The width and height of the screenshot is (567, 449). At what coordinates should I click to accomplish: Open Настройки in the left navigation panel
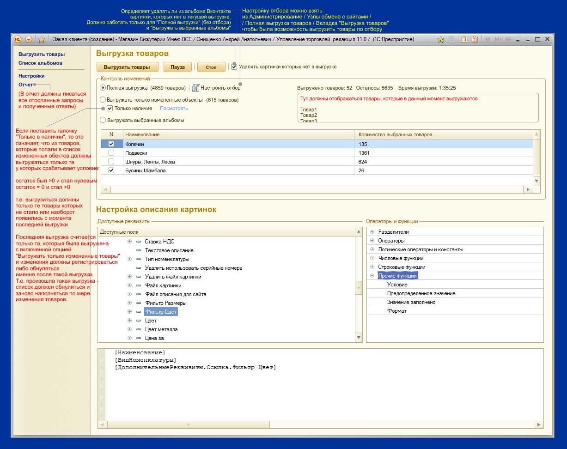(x=31, y=76)
